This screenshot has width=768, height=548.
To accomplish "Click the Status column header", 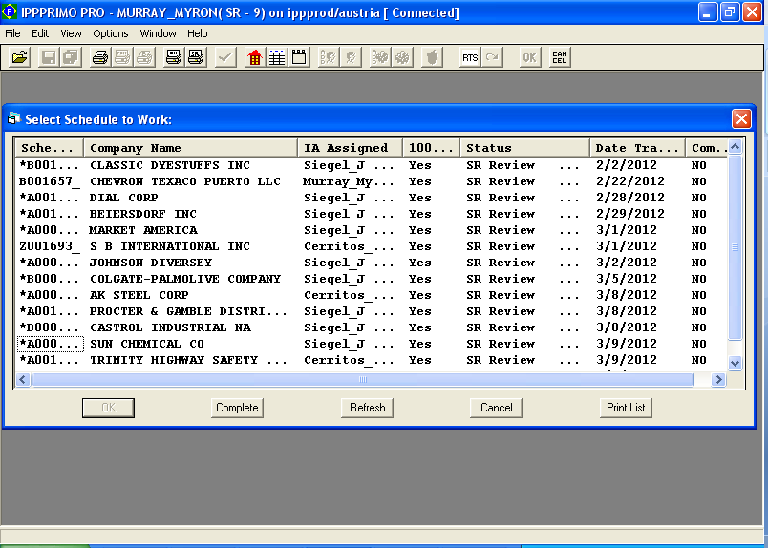I will pos(524,148).
